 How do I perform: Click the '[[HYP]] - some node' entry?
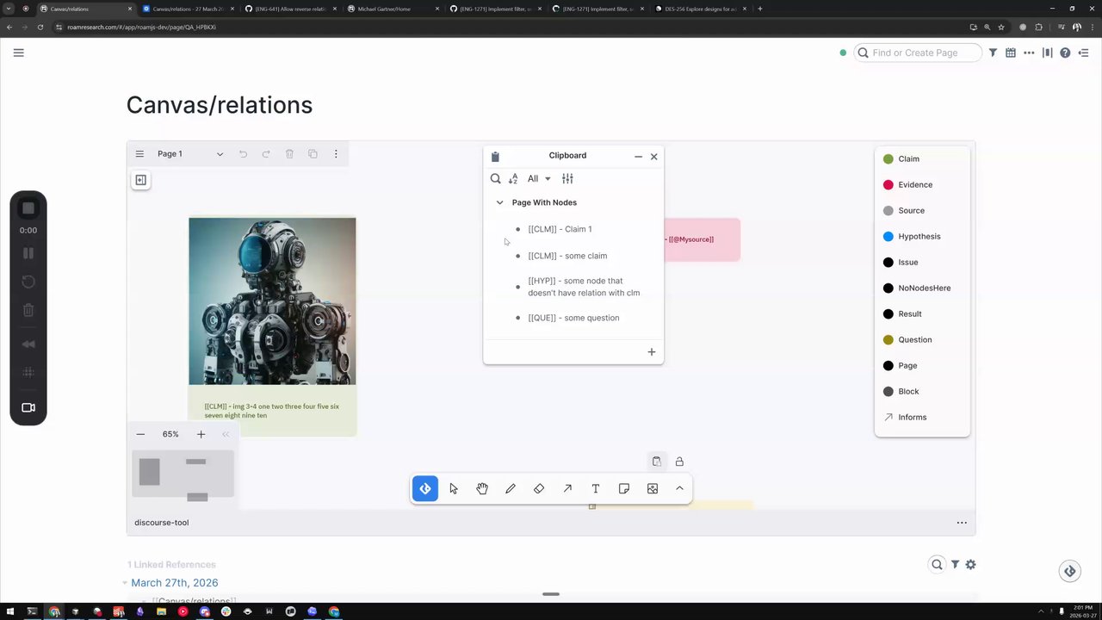pyautogui.click(x=584, y=287)
